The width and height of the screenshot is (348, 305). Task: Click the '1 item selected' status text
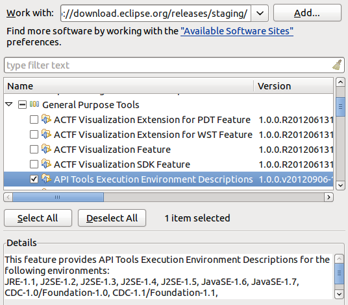[197, 218]
